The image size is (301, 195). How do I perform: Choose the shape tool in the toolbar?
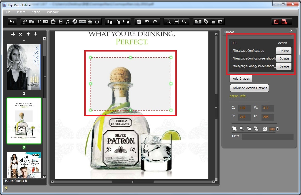pyautogui.click(x=32, y=22)
